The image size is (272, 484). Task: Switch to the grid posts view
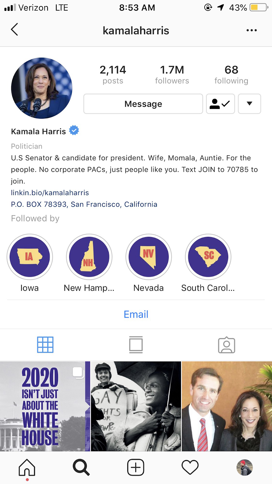(45, 345)
